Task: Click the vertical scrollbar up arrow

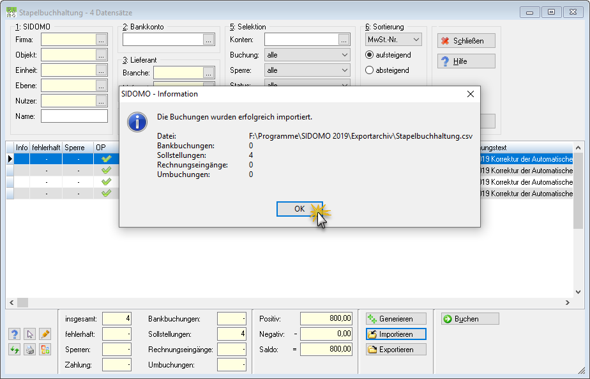Action: pyautogui.click(x=579, y=148)
